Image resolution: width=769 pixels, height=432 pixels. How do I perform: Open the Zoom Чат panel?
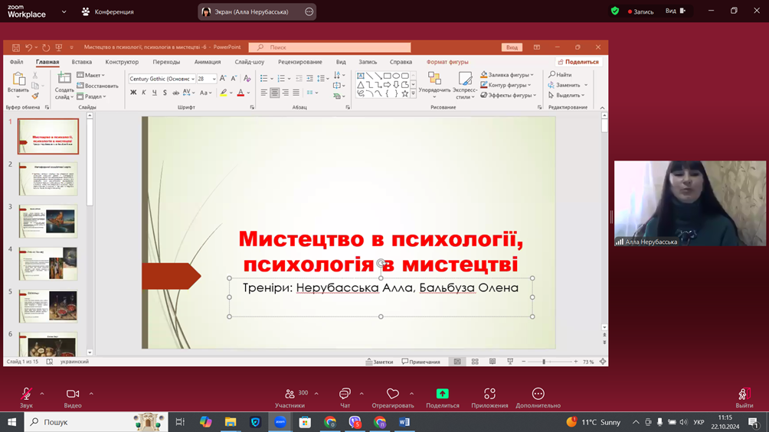coord(345,394)
